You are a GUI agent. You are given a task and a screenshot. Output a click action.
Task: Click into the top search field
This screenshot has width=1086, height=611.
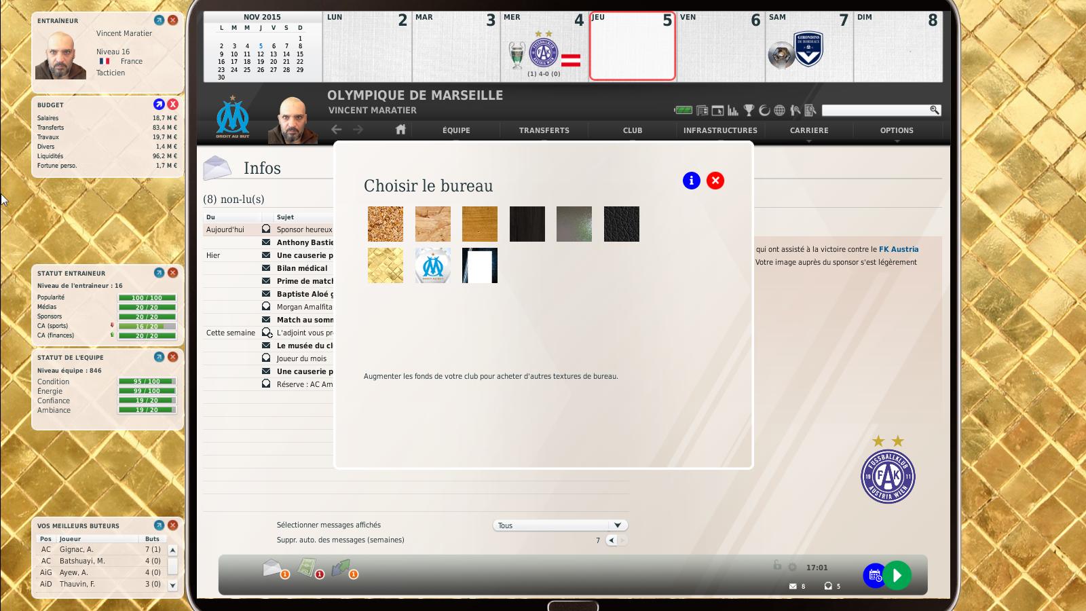pos(875,110)
